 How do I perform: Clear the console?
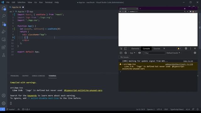pos(126,53)
